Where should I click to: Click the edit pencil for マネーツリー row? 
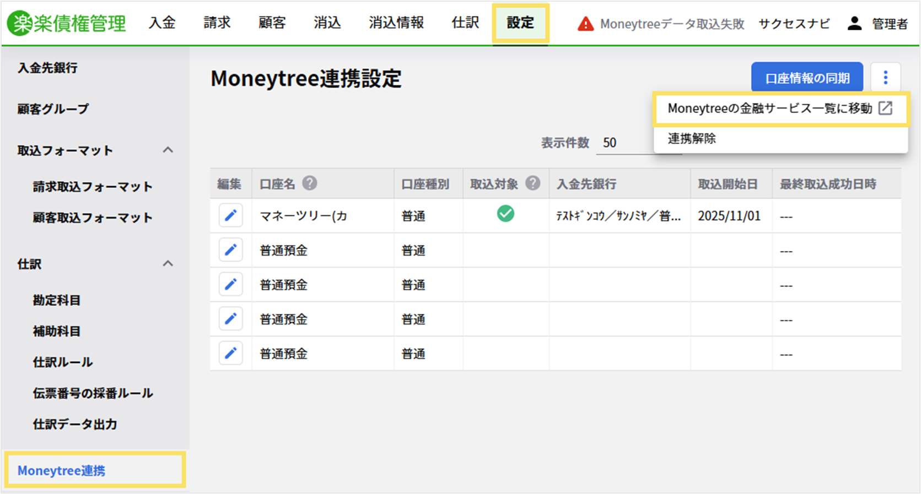click(x=230, y=215)
